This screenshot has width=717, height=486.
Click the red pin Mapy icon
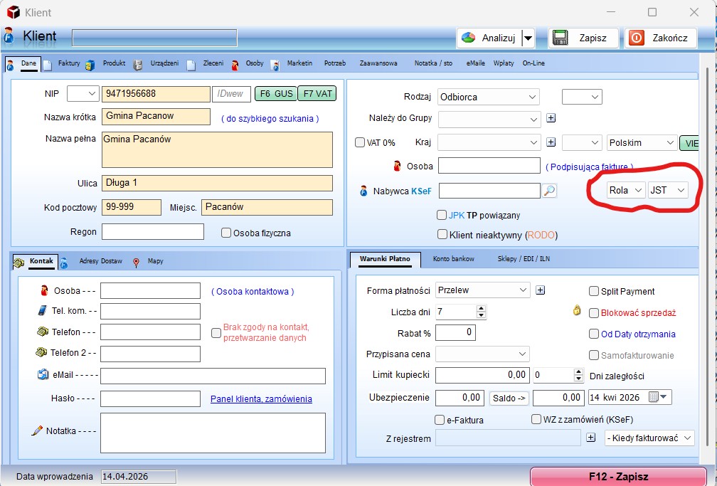click(x=136, y=263)
